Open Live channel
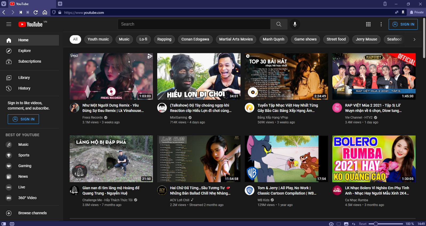 tap(29, 187)
